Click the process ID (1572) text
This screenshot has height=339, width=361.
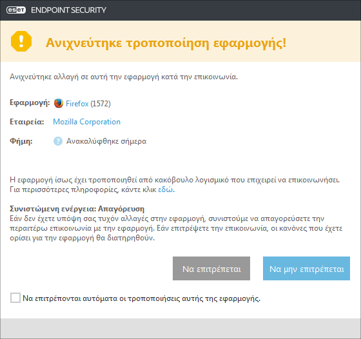click(x=101, y=104)
